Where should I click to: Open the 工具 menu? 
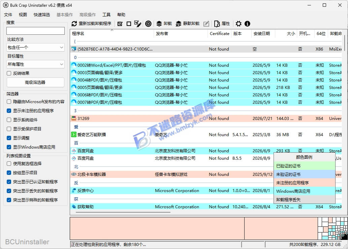click(106, 14)
